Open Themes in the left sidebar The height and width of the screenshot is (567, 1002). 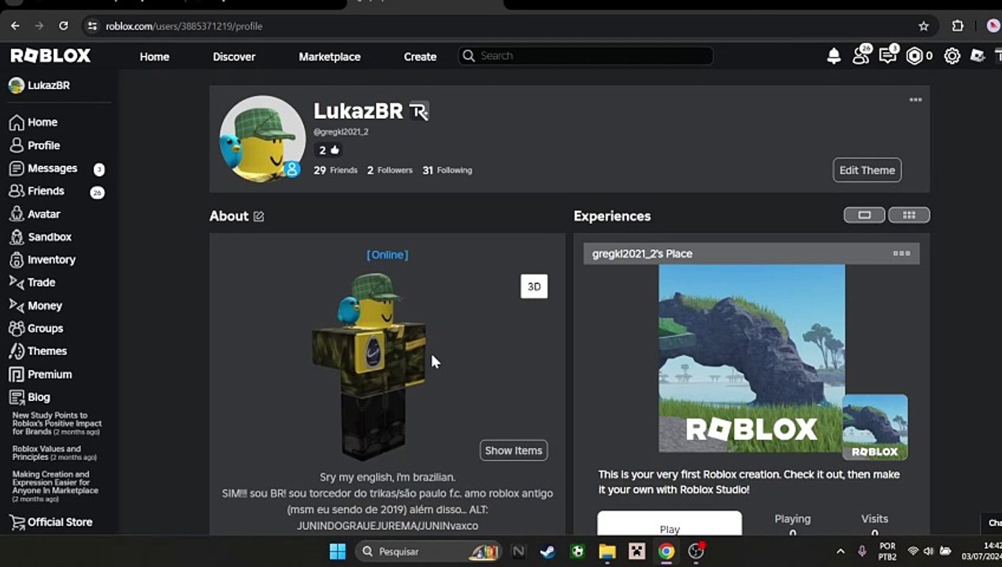[x=38, y=351]
